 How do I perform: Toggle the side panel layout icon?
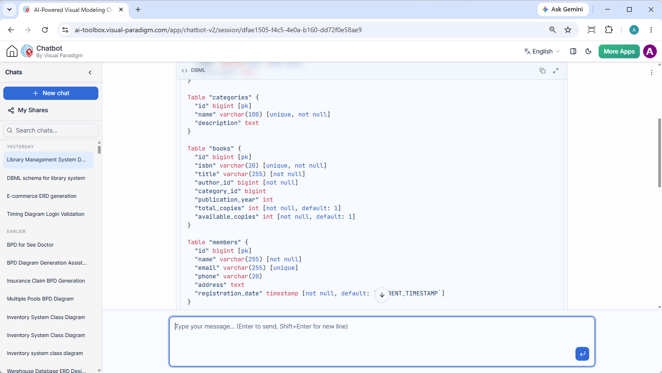(573, 52)
